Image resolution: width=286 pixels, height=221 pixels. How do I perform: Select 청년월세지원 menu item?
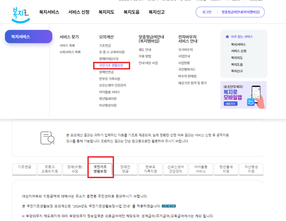[108, 99]
